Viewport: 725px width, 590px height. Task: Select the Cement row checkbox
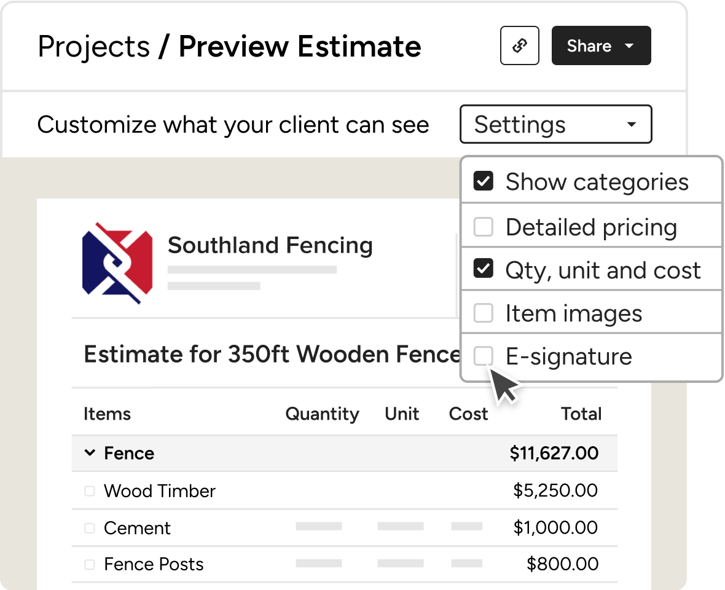90,528
